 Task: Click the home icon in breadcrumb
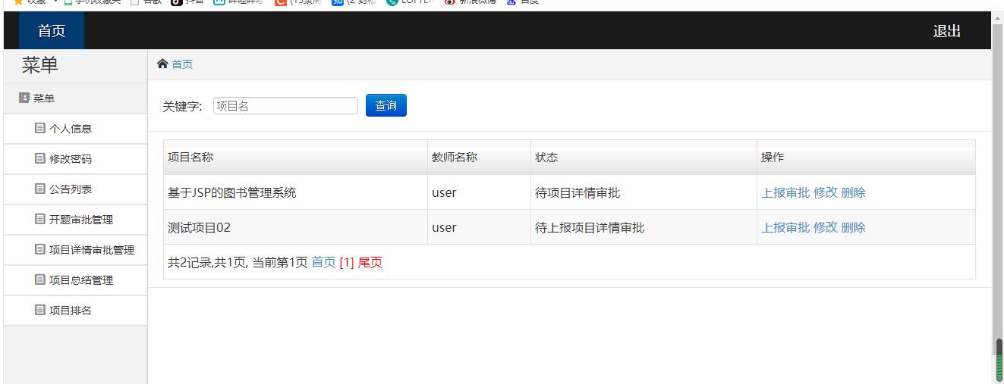click(162, 64)
